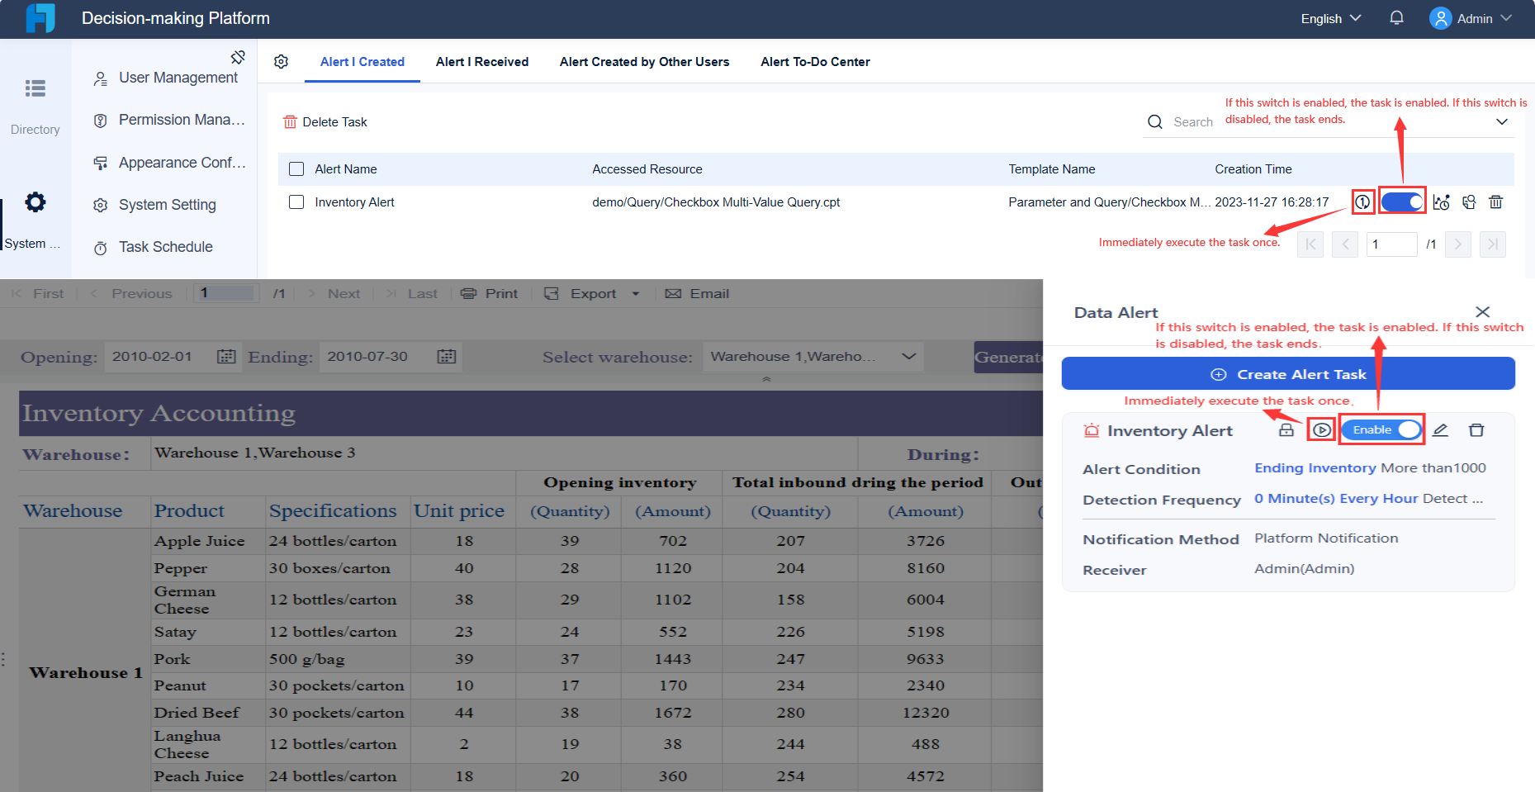1535x792 pixels.
Task: Delete the Inventory Alert task row
Action: [x=1495, y=202]
